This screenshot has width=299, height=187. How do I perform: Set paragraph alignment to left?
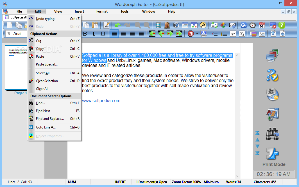[114, 34]
